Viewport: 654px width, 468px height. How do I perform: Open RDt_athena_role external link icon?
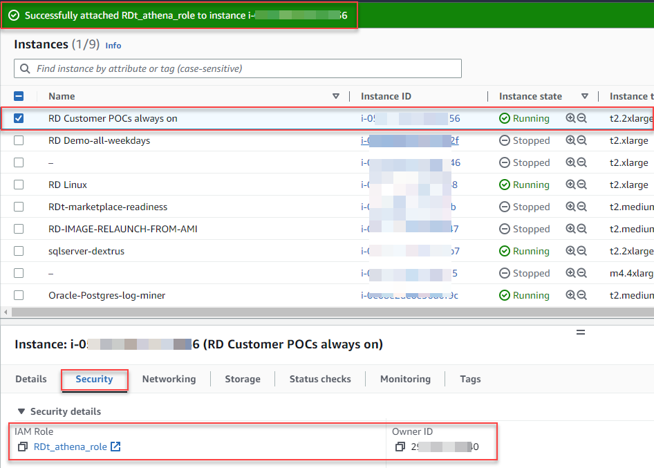(x=115, y=447)
